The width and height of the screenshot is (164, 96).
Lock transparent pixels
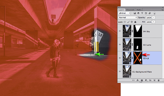125,22
